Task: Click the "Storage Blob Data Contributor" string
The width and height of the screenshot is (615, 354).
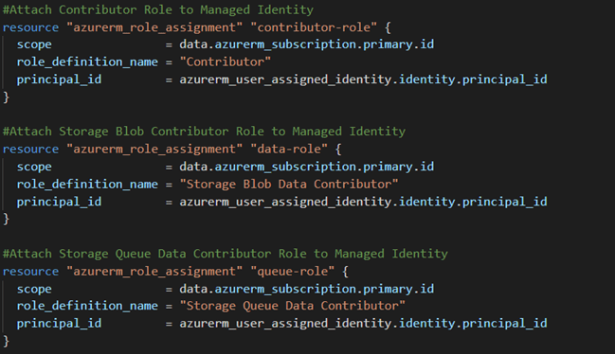Action: pos(289,184)
